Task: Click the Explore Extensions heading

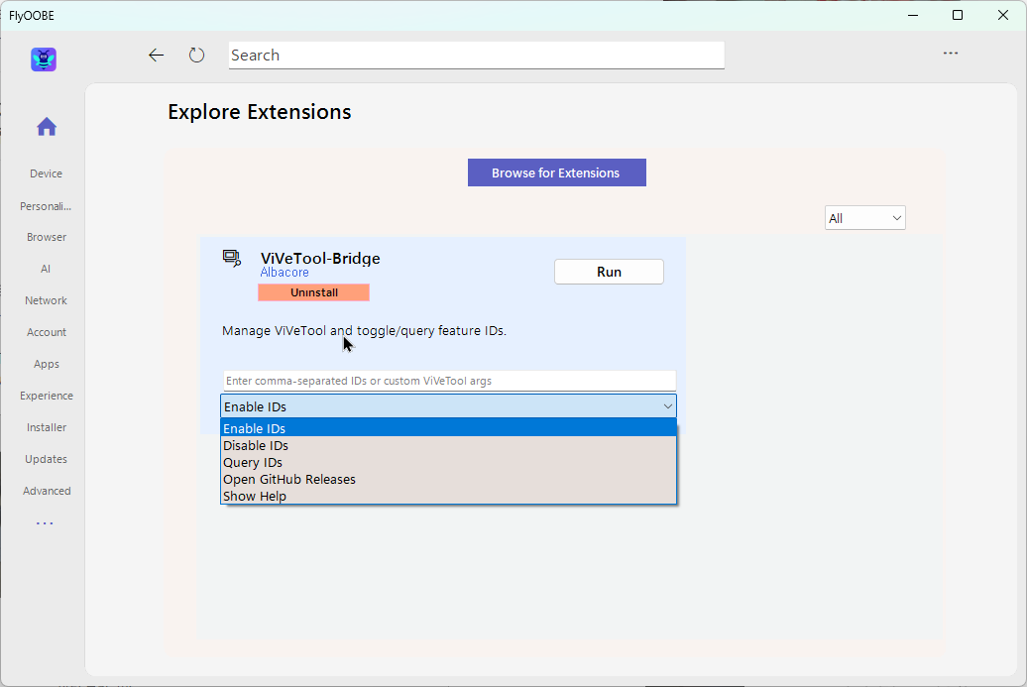Action: 260,112
